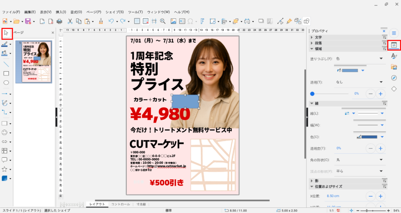Screen dimensions: 401x213
Task: Toggle Glue Points highlighter icon
Action: tap(289, 21)
